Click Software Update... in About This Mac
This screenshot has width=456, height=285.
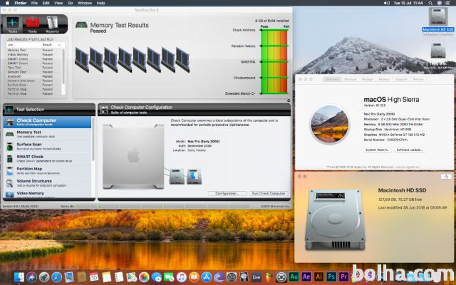[x=410, y=150]
